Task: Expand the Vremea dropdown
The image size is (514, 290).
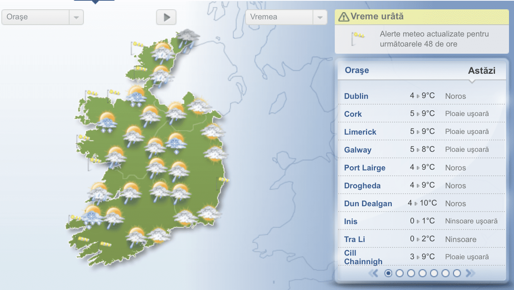Action: 286,17
